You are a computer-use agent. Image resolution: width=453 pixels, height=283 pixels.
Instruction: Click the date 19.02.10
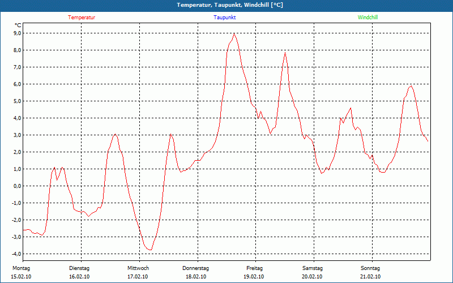tap(254, 277)
